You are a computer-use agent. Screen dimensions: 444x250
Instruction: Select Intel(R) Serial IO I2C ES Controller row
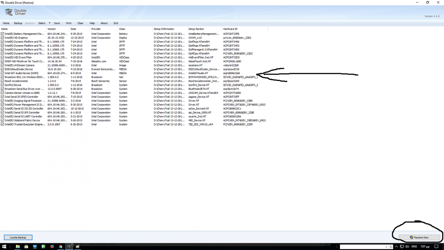133,109
